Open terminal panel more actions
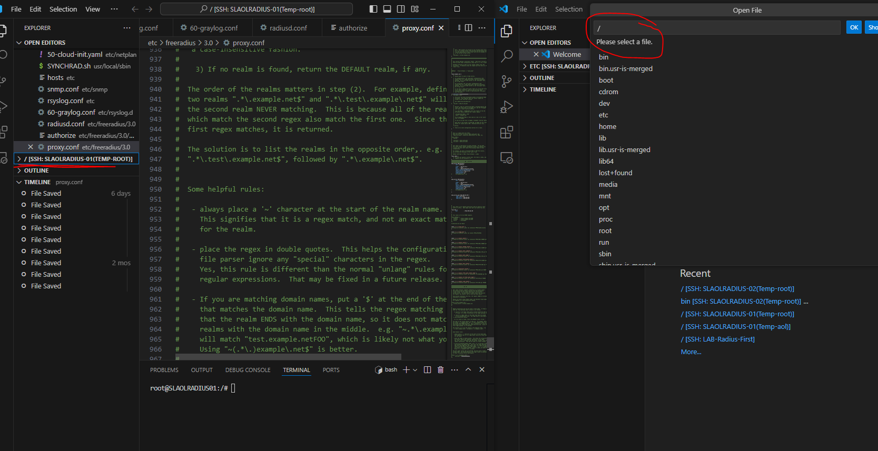 pyautogui.click(x=455, y=370)
